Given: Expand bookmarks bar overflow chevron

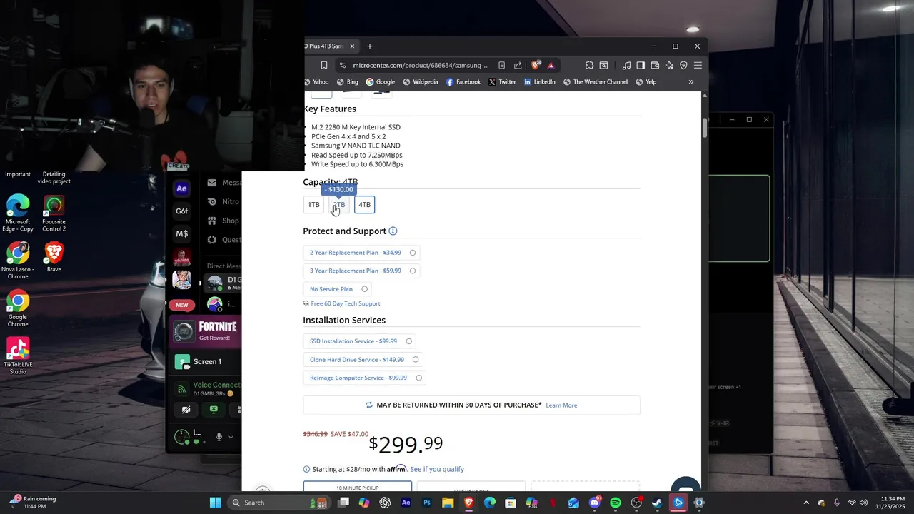Looking at the screenshot, I should pyautogui.click(x=690, y=82).
